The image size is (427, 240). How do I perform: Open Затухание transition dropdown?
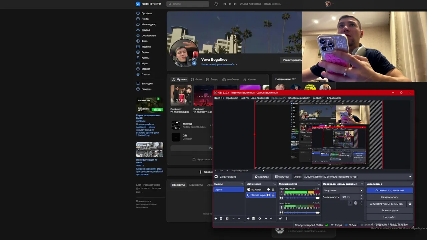(343, 190)
